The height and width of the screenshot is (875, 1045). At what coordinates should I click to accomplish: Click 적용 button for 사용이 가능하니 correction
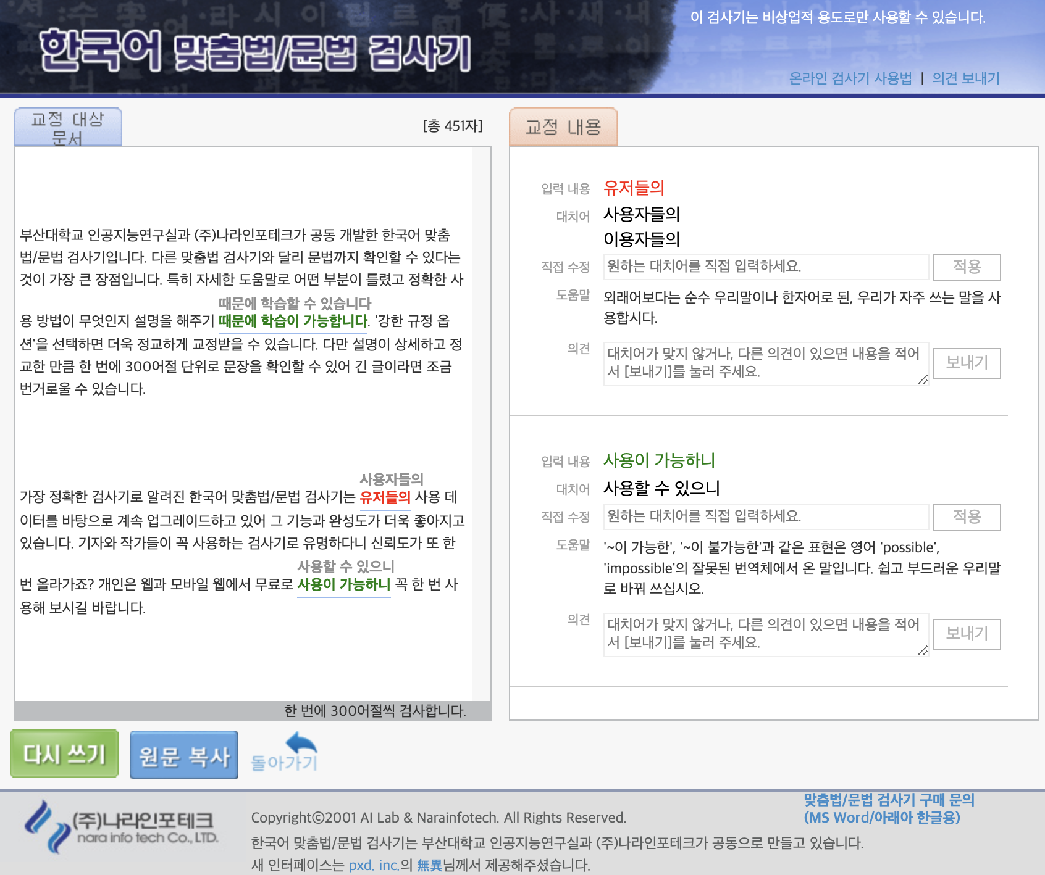(x=967, y=517)
